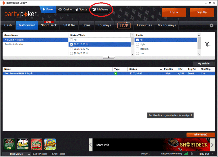Click the lock icon in status bar

click(192, 153)
